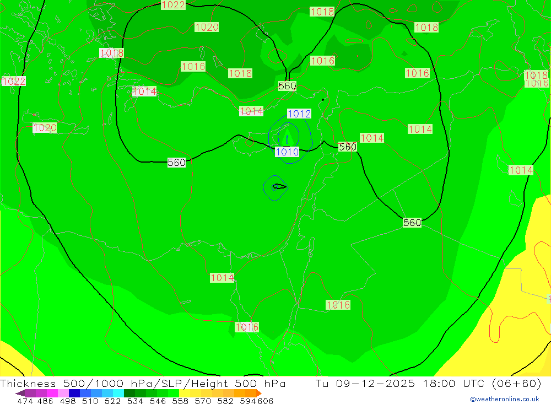The height and width of the screenshot is (404, 551).
Task: Click the 474 value under the legend
Action: coord(25,401)
